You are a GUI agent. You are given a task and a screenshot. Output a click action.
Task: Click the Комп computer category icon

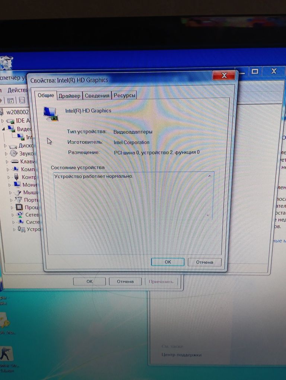[16, 169]
